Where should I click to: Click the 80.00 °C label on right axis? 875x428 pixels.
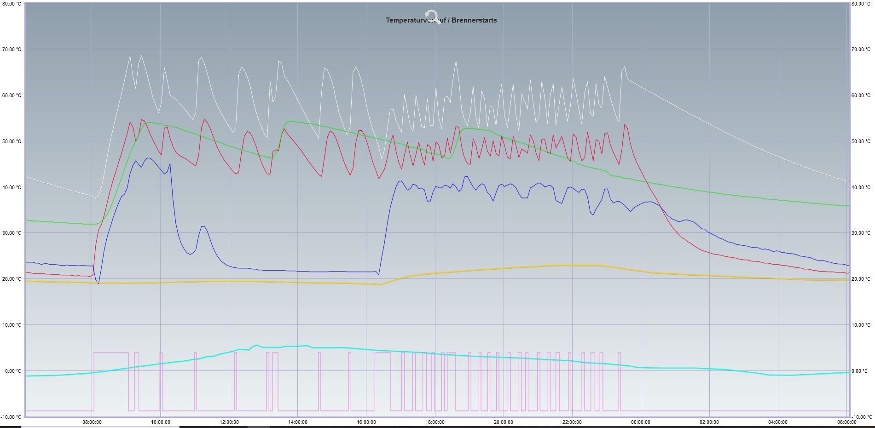tap(861, 4)
